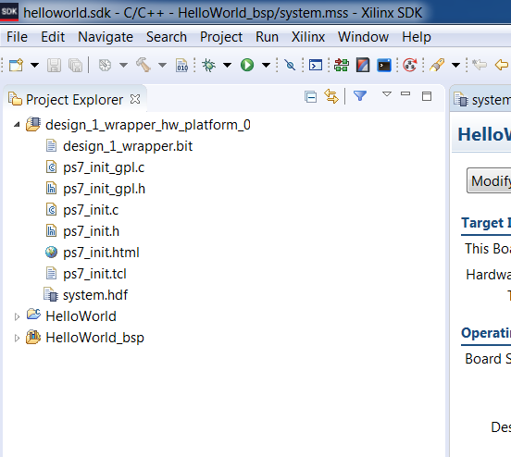Open the New dropdown arrow
The image size is (511, 457).
tap(34, 65)
